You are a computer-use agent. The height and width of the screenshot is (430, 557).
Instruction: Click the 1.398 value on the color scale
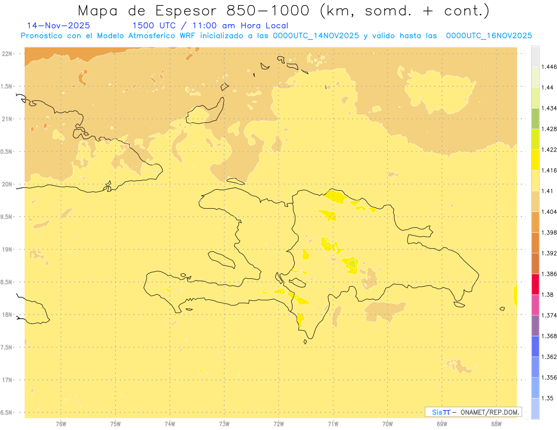coord(549,232)
